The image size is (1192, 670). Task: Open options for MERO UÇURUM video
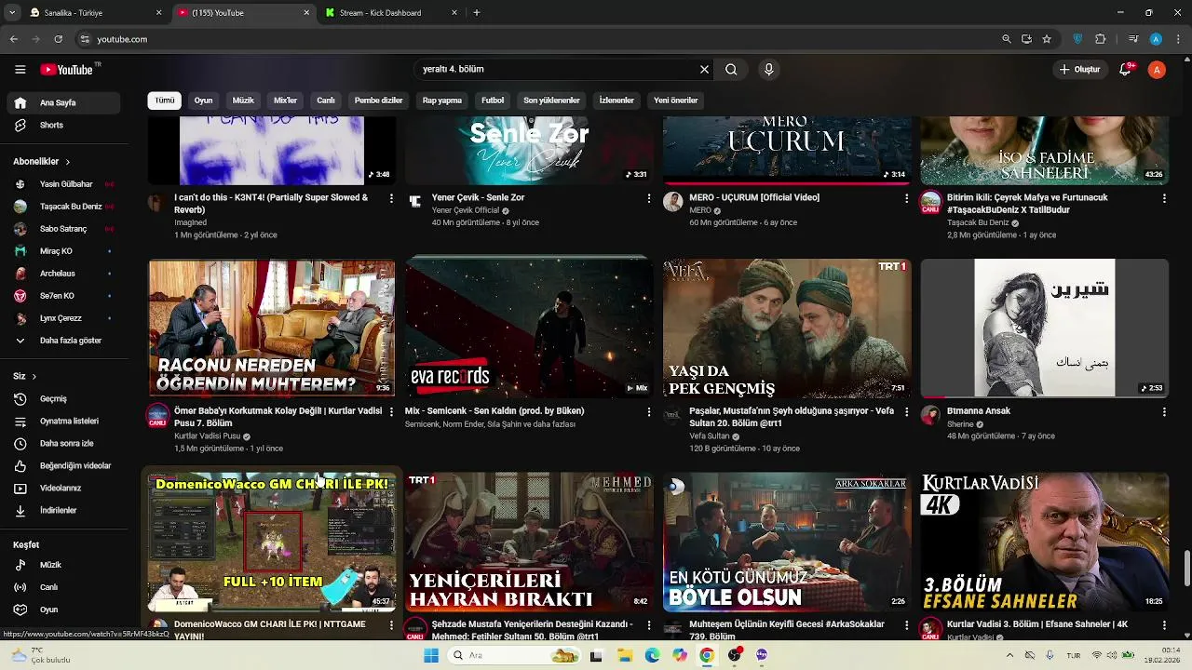tap(906, 198)
